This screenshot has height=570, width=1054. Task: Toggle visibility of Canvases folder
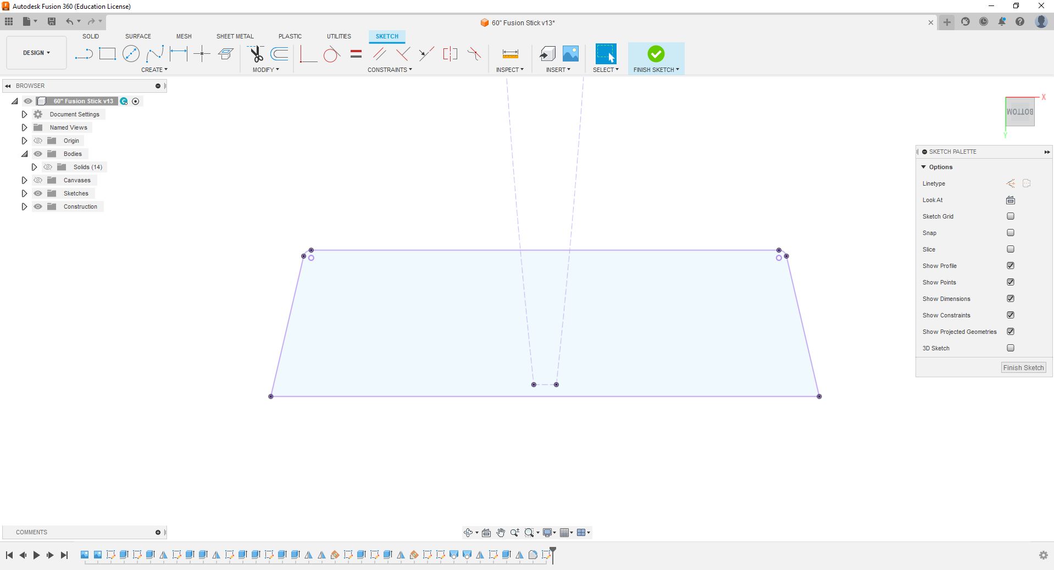[x=38, y=180]
